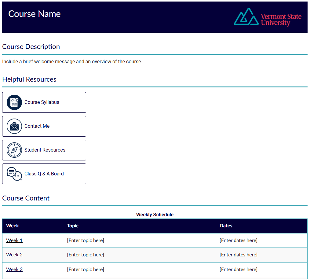Click the Weekly Schedule table caption
This screenshot has width=310, height=279.
click(155, 215)
